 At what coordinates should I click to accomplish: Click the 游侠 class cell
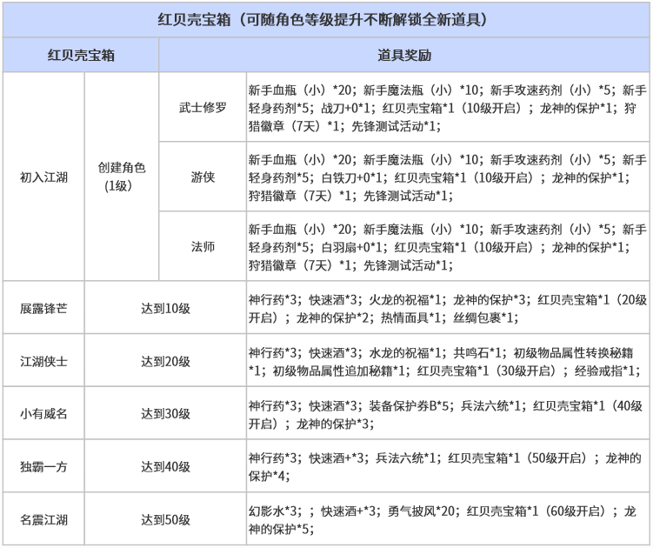[203, 177]
